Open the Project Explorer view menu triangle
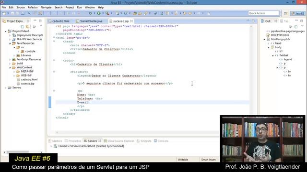307x172 pixels. pyautogui.click(x=41, y=26)
